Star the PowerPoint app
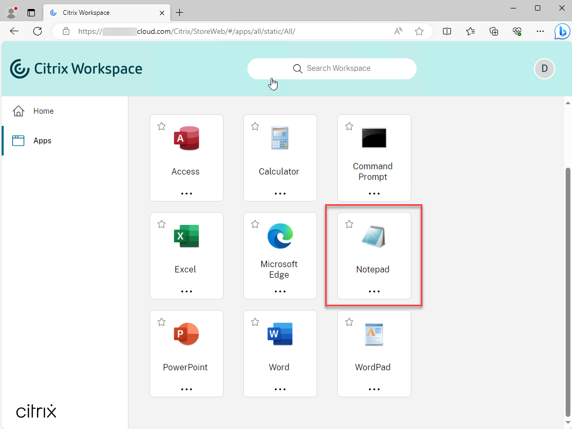The height and width of the screenshot is (429, 572). point(162,322)
